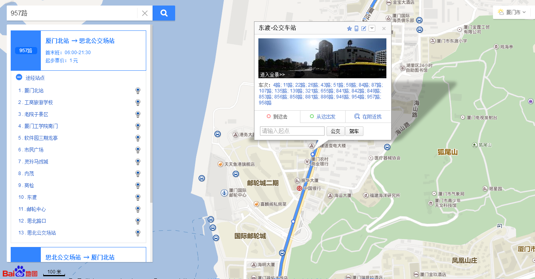Screen dimensions: 535x279
Task: Click the edit pencil icon in the popup
Action: pyautogui.click(x=364, y=28)
